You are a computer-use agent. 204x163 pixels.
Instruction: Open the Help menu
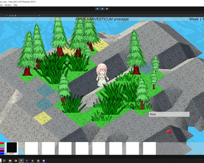(x=15, y=5)
